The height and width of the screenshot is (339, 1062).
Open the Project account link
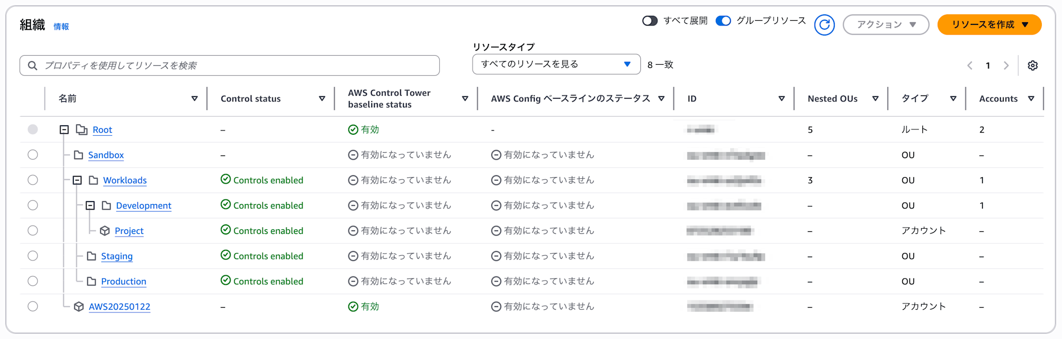click(x=129, y=231)
